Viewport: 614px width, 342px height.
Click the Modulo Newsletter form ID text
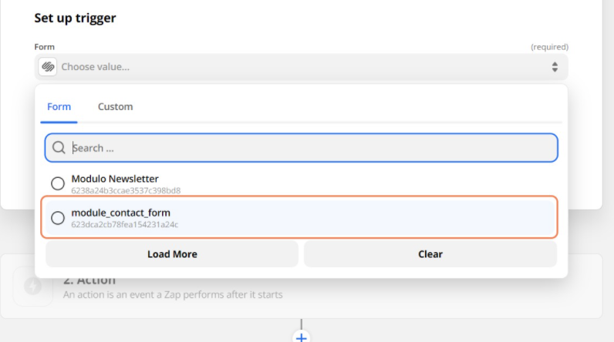coord(126,190)
